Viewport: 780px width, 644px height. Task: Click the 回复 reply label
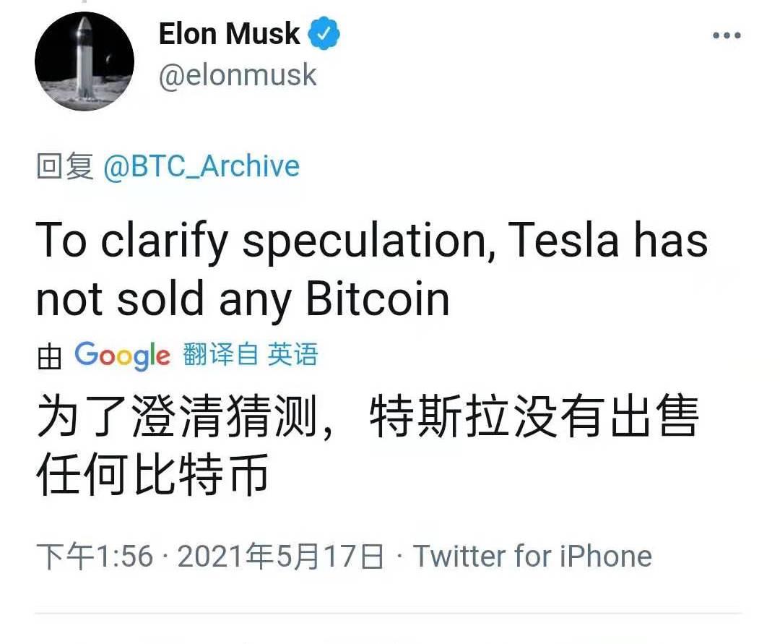pos(65,166)
